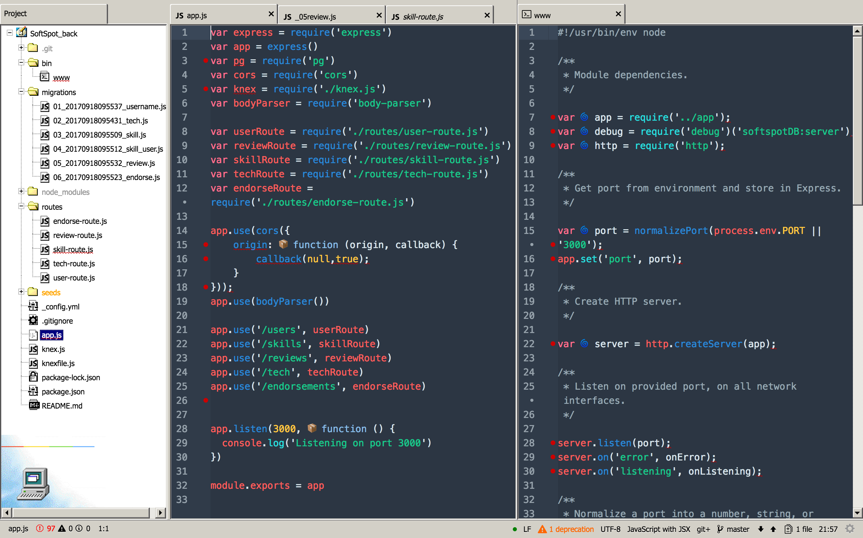Click the SoftSpot_back project root icon
Screen dimensions: 863x538
21,32
